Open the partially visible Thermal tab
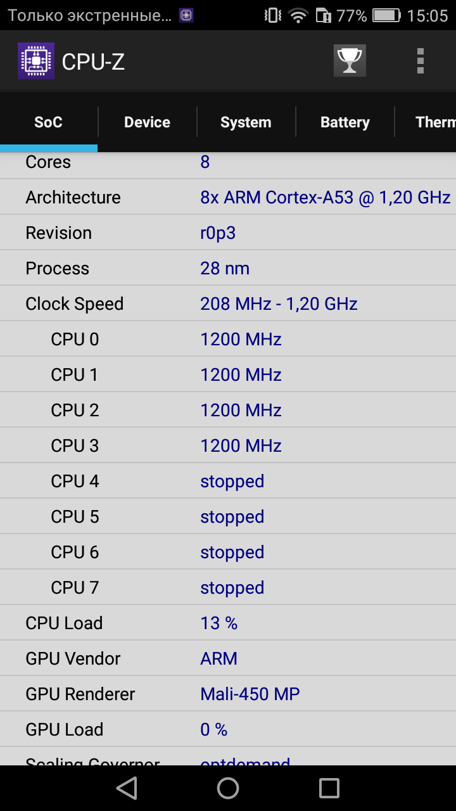This screenshot has width=456, height=811. pos(426,122)
